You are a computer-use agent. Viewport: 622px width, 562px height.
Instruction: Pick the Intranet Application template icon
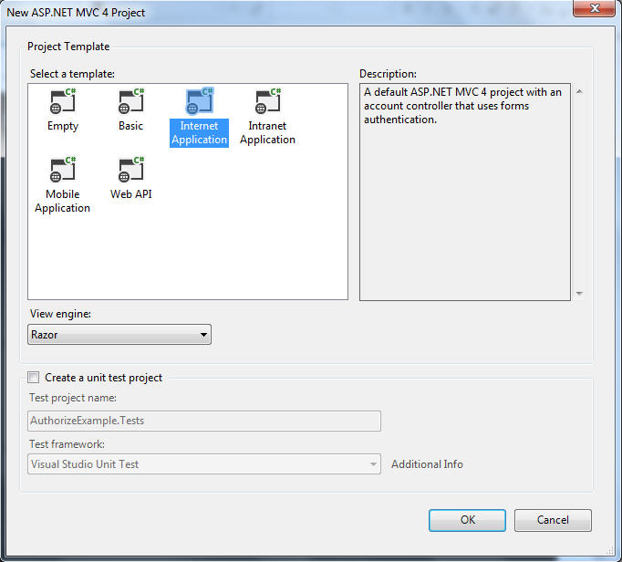[x=268, y=101]
